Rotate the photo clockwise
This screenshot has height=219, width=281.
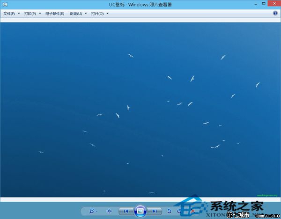point(179,211)
